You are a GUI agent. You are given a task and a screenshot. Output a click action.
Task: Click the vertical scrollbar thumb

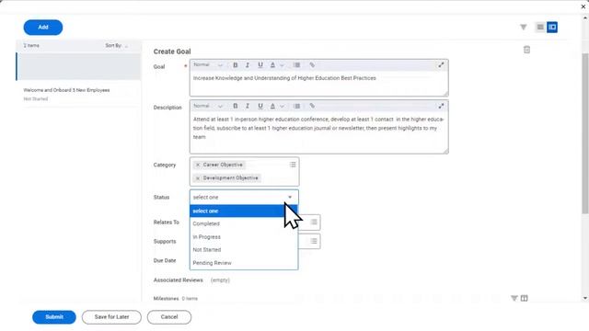(x=585, y=133)
